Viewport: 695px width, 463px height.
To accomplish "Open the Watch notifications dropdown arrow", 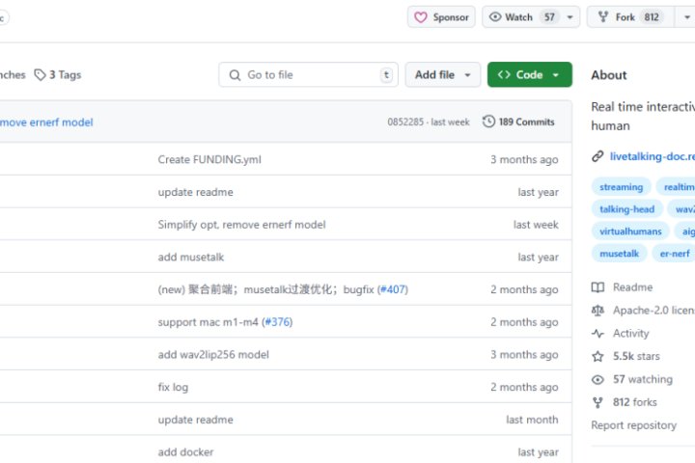I will (x=571, y=17).
